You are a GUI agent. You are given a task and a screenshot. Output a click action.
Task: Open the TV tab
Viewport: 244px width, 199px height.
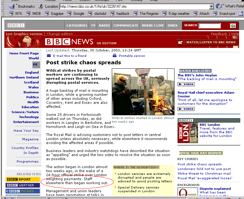pos(93,25)
